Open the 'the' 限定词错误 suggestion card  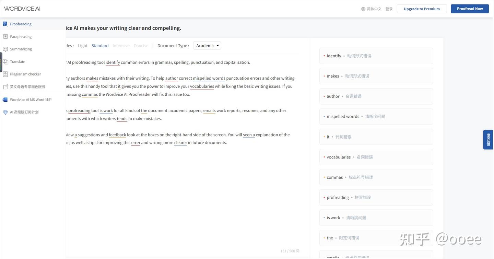pos(376,238)
